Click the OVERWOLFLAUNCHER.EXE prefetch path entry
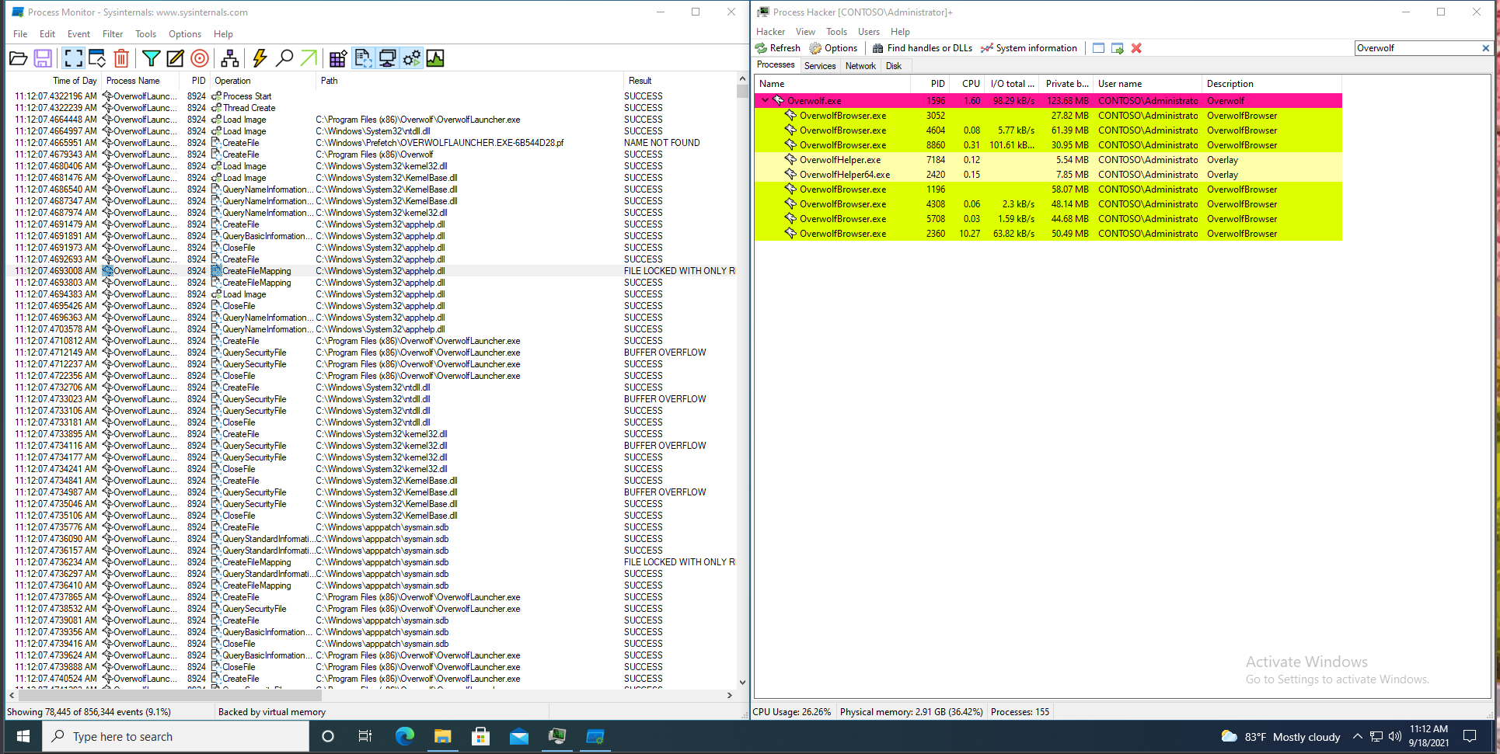 [440, 143]
